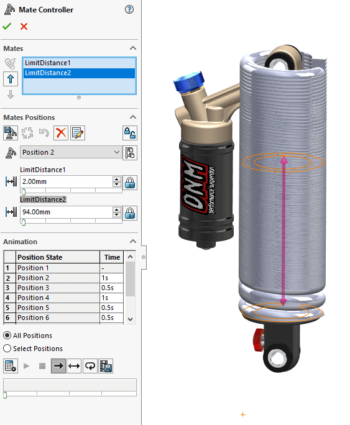350x425 pixels.
Task: Cancel with the red X
Action: [24, 27]
